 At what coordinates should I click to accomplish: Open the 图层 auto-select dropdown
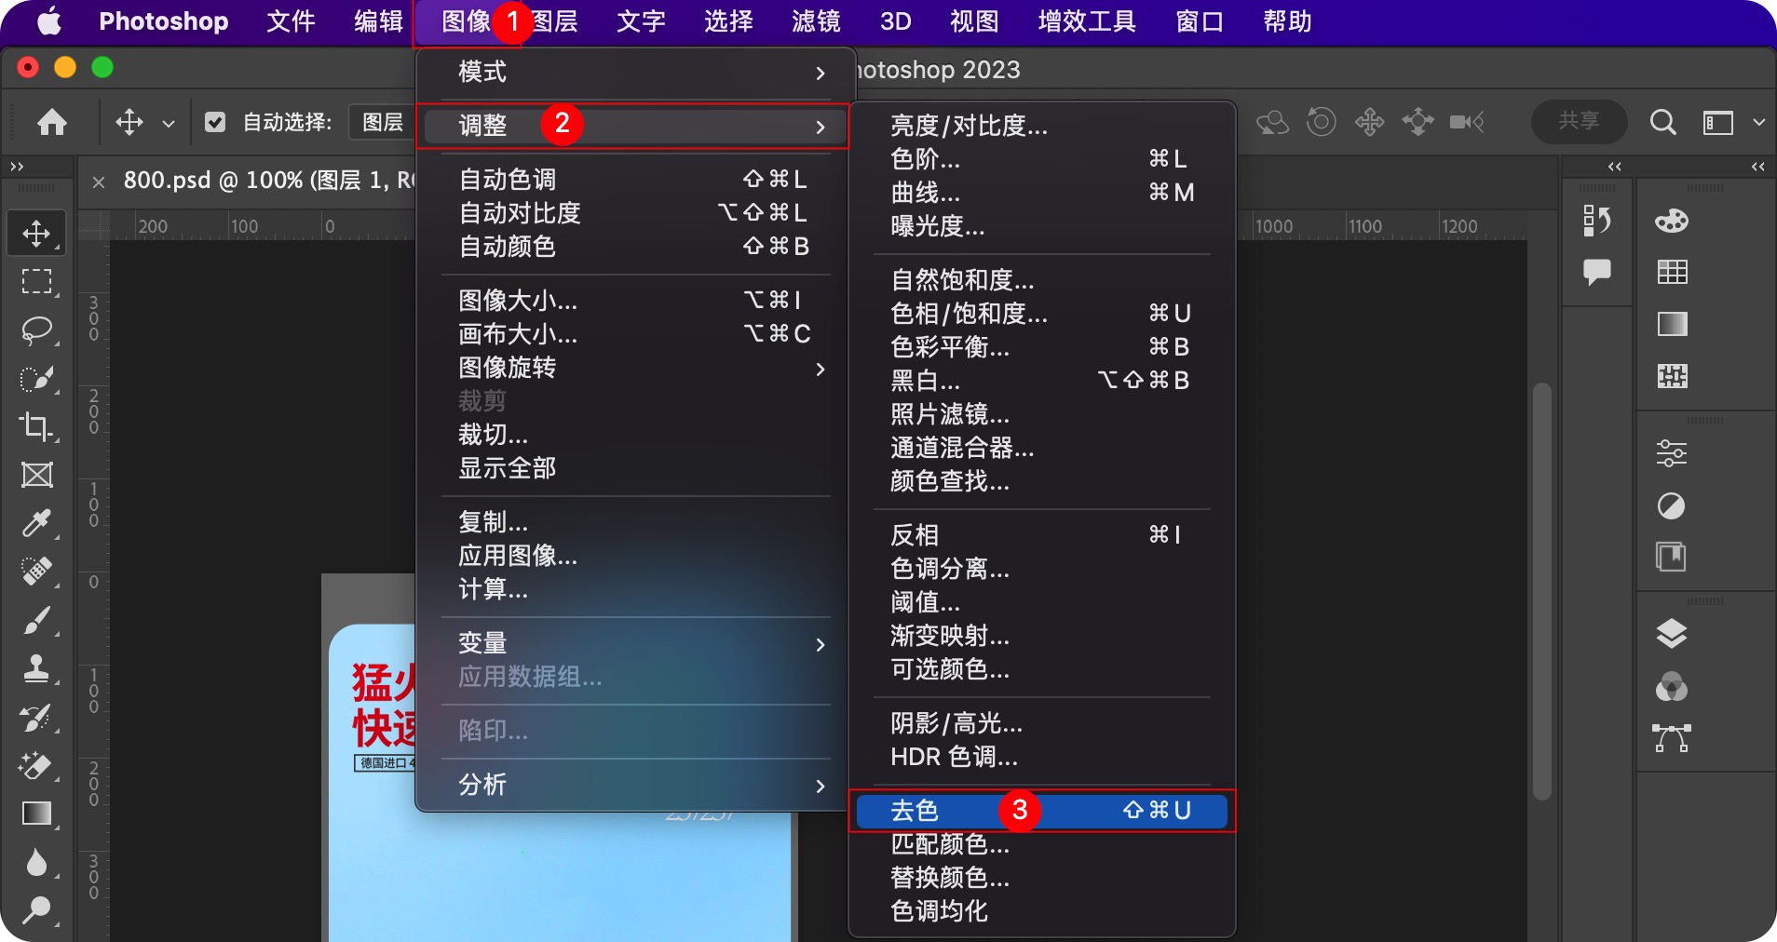pos(382,122)
